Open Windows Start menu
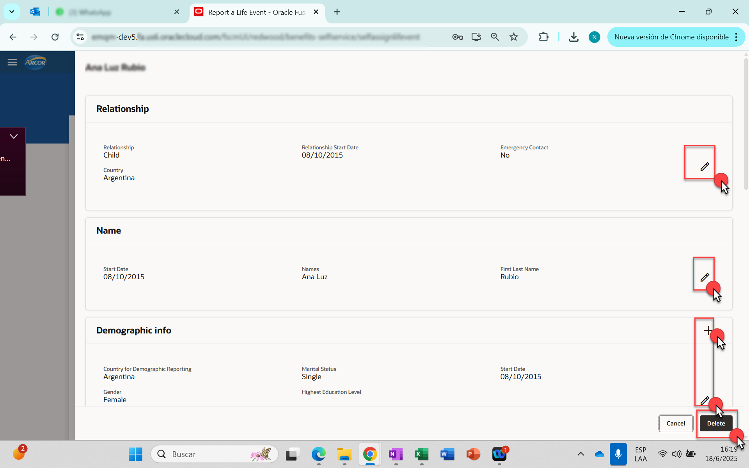Screen dimensions: 749x468 [x=135, y=454]
